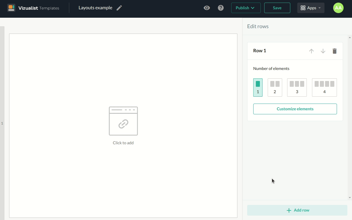Viewport: 352px width, 220px height.
Task: Open help via question mark icon
Action: [x=221, y=8]
